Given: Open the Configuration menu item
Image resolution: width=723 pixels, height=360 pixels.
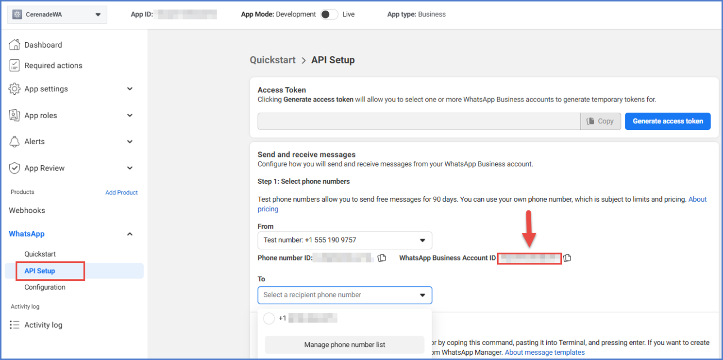Looking at the screenshot, I should (x=45, y=287).
